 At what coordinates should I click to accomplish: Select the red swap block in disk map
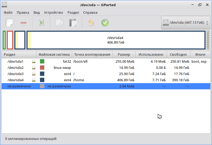click(10, 40)
